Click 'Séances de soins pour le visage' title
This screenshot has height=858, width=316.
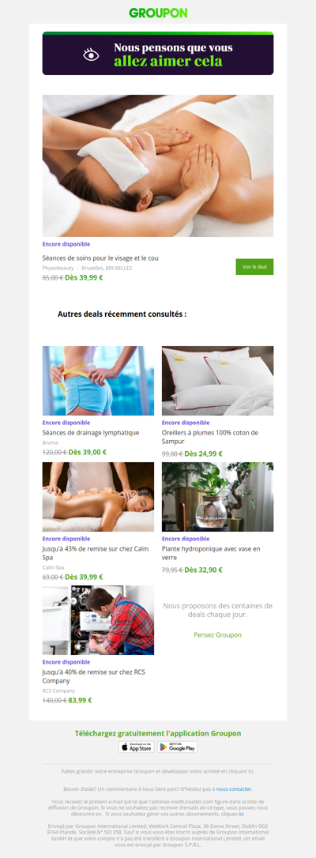click(x=100, y=258)
